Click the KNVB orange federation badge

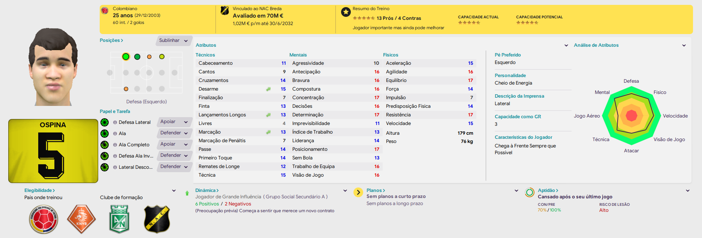click(81, 219)
